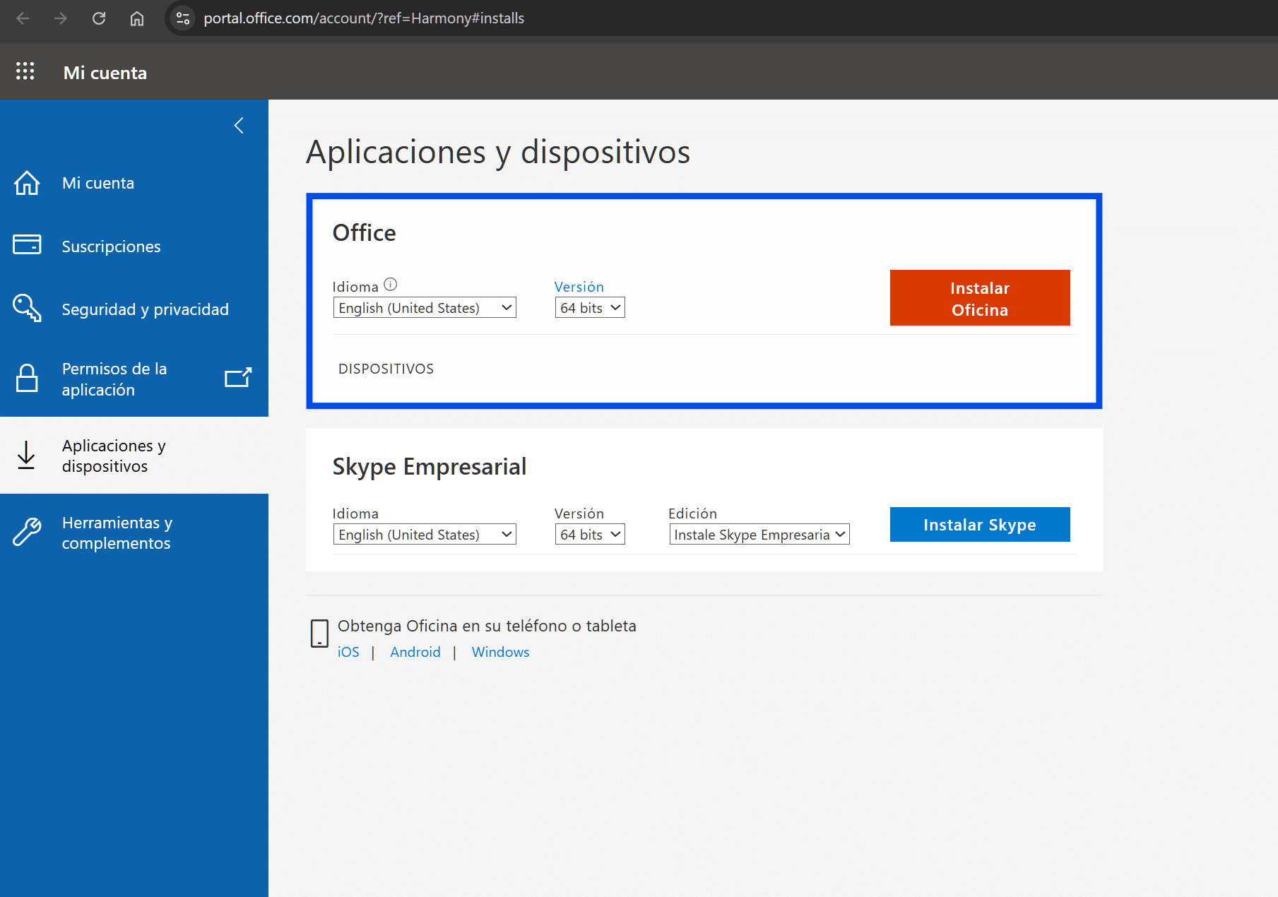Click the card icon for Suscripciones
Viewport: 1278px width, 897px height.
27,244
